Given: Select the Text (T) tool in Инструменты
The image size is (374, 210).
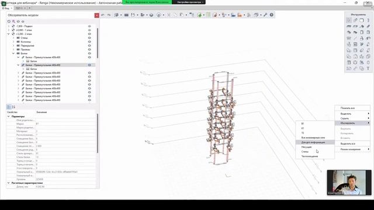Looking at the screenshot, I should pyautogui.click(x=368, y=69).
